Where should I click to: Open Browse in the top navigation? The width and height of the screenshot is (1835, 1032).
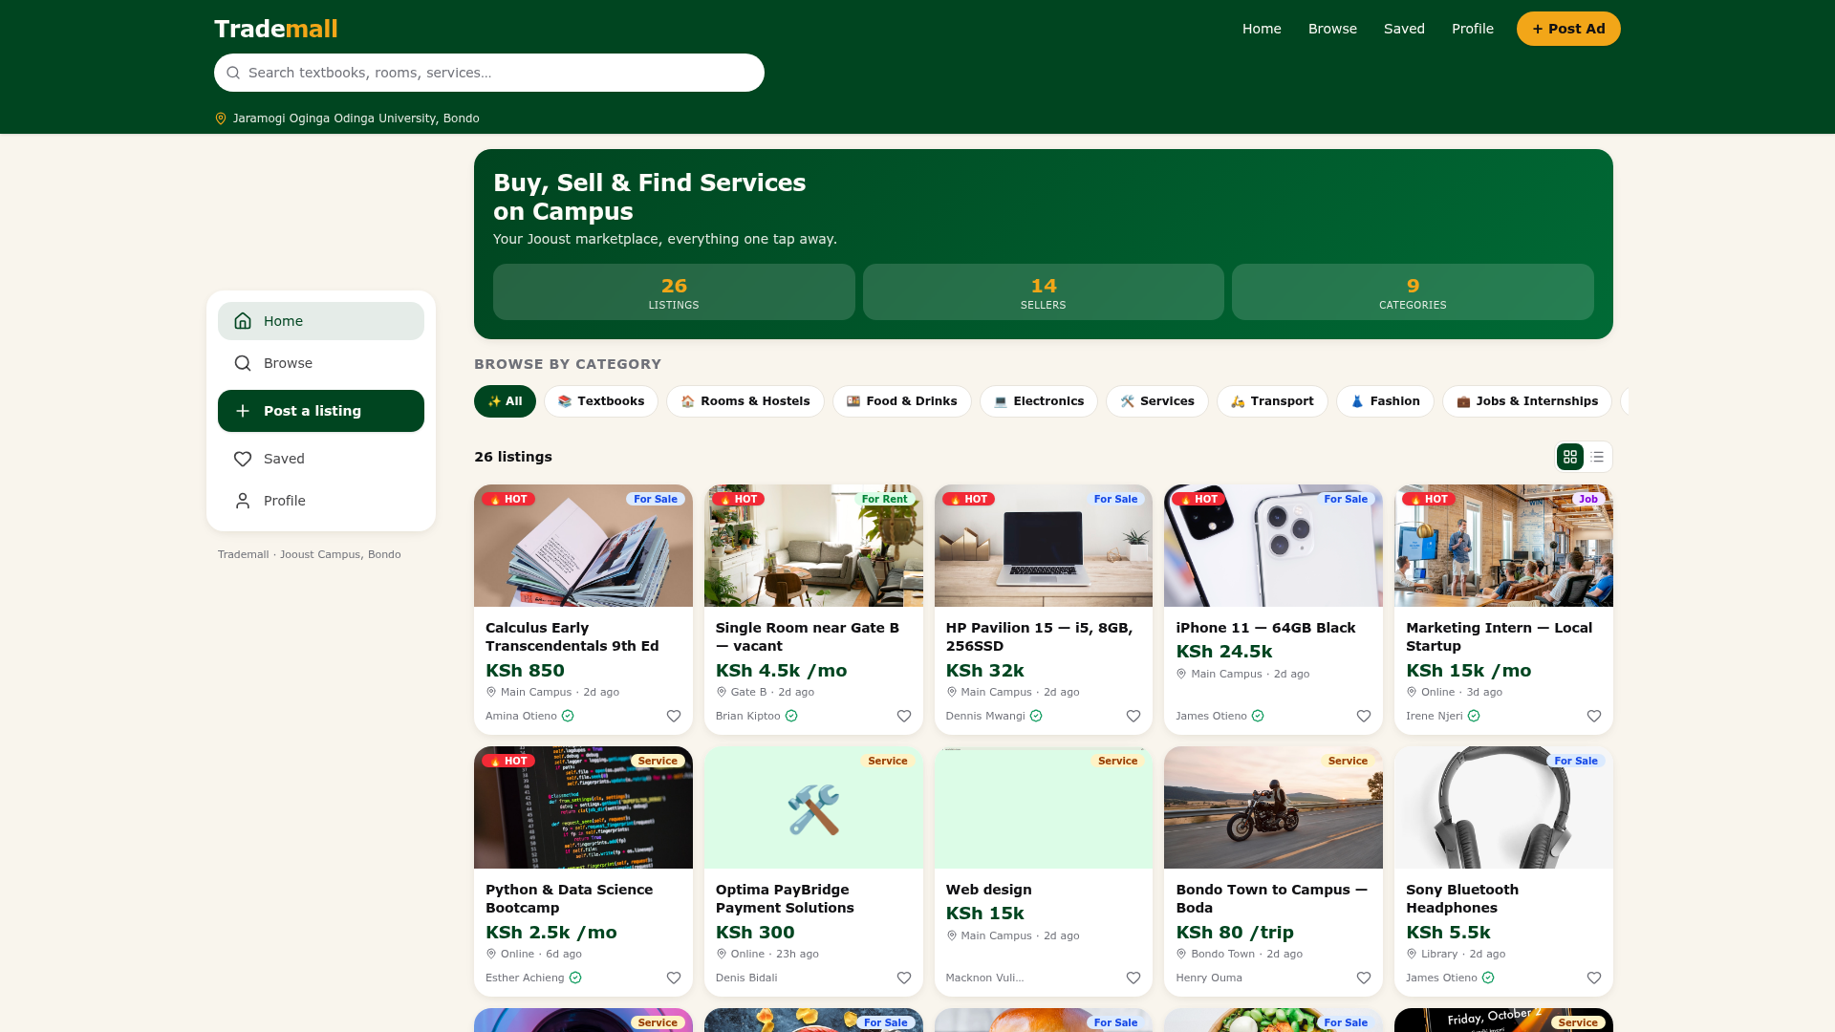pos(1332,29)
